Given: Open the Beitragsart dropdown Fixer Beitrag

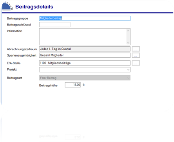Looking at the screenshot, I should (85, 78).
